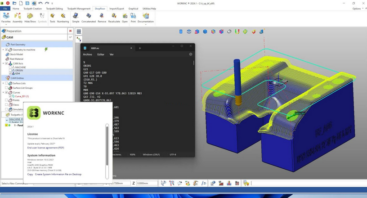Open the Documentation ribbon dropdown
Image resolution: width=367 pixels, height=198 pixels.
[146, 18]
